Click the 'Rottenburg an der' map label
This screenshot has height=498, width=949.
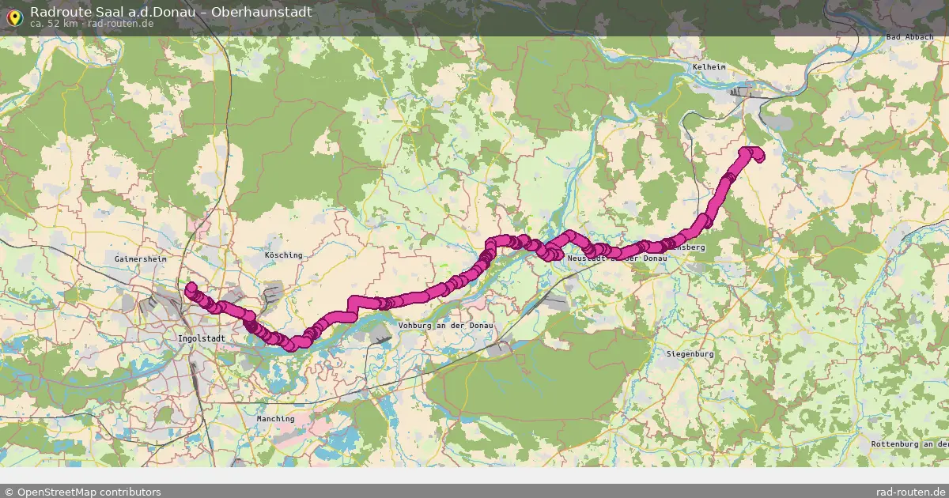(909, 444)
